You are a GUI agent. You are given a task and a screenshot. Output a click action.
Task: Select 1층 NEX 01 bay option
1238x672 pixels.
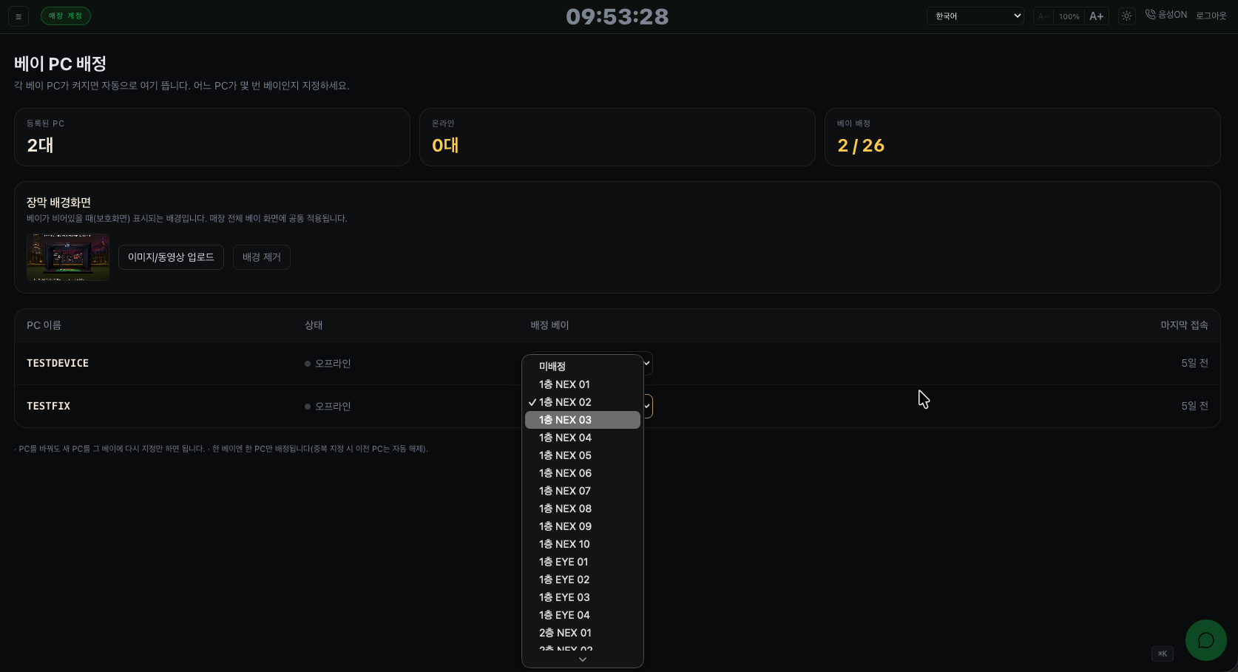pos(583,384)
